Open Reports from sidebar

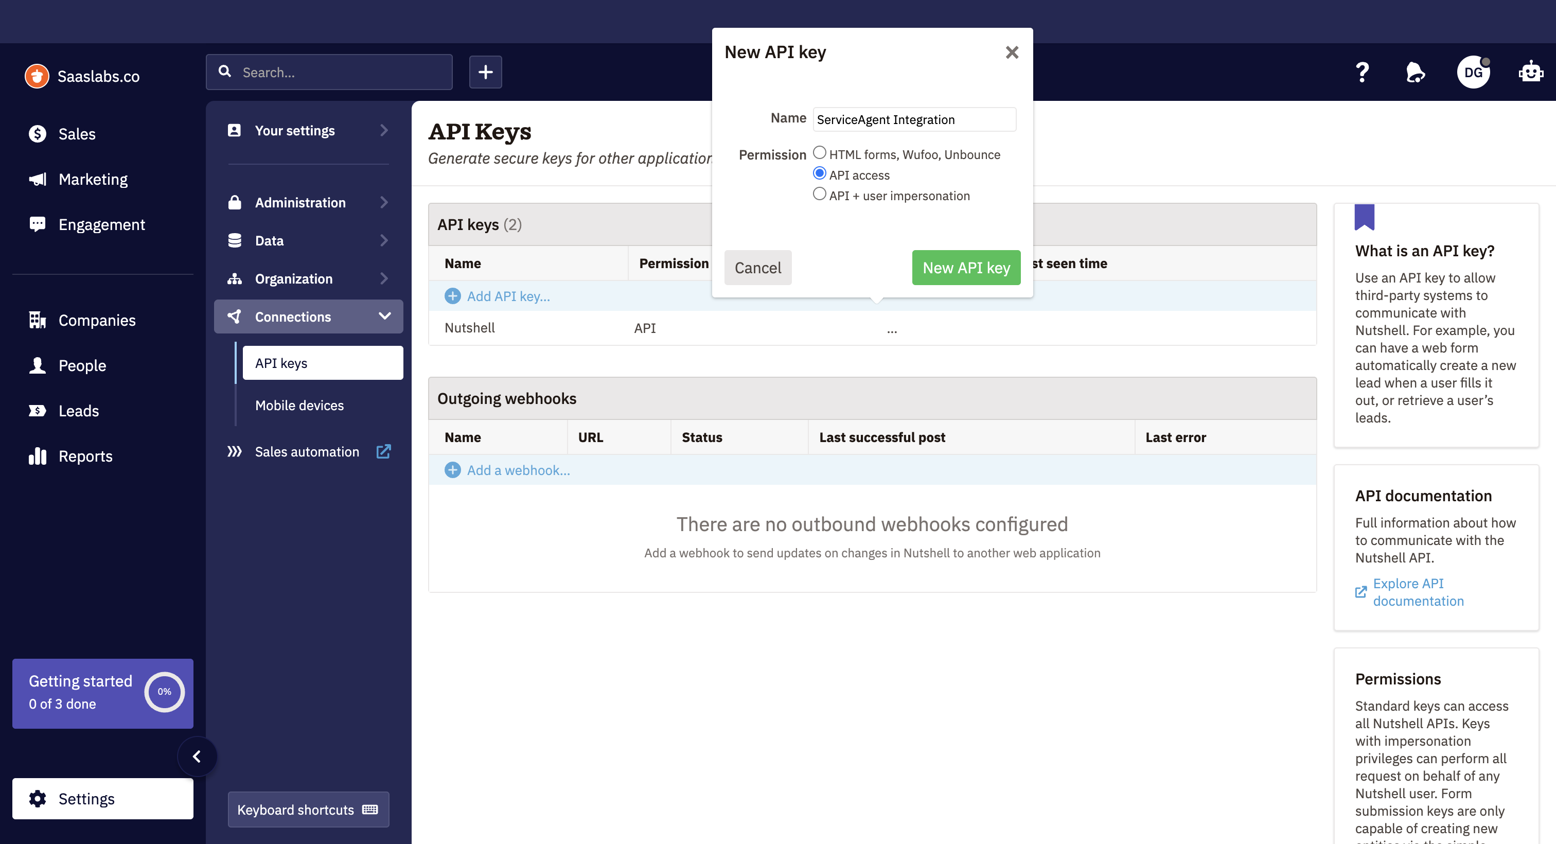(x=85, y=456)
